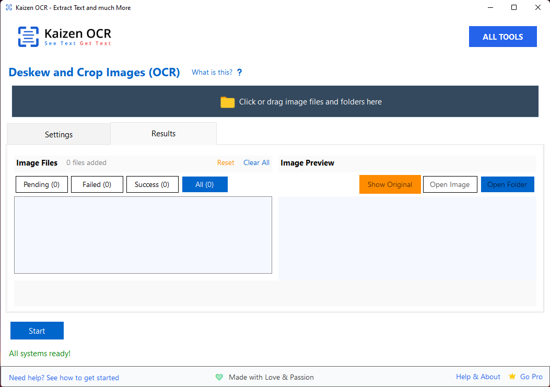Click the blue question mark help icon
Viewport: 550px width, 387px height.
click(240, 73)
